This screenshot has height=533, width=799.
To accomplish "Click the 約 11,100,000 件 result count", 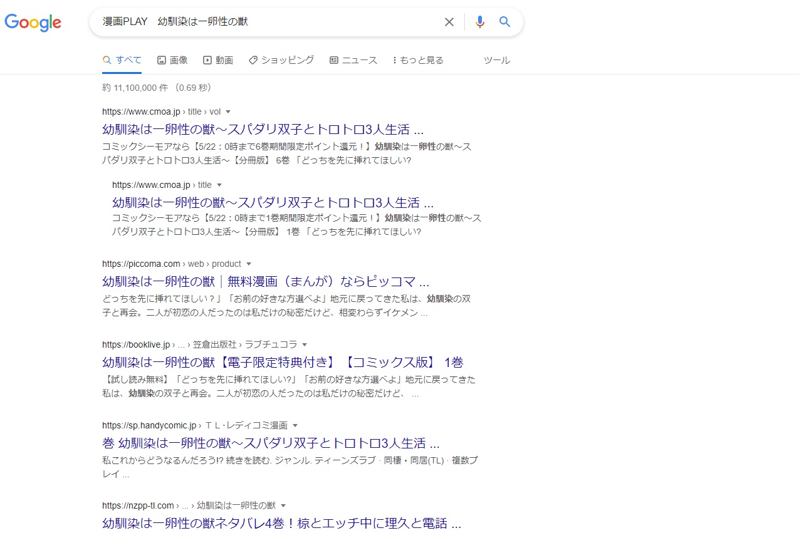I will [x=135, y=88].
